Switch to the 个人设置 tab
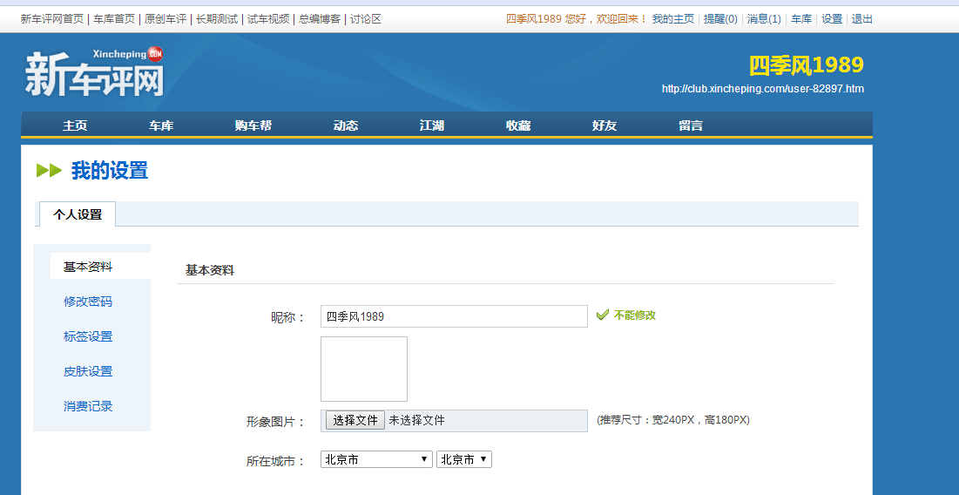The width and height of the screenshot is (959, 495). [78, 214]
